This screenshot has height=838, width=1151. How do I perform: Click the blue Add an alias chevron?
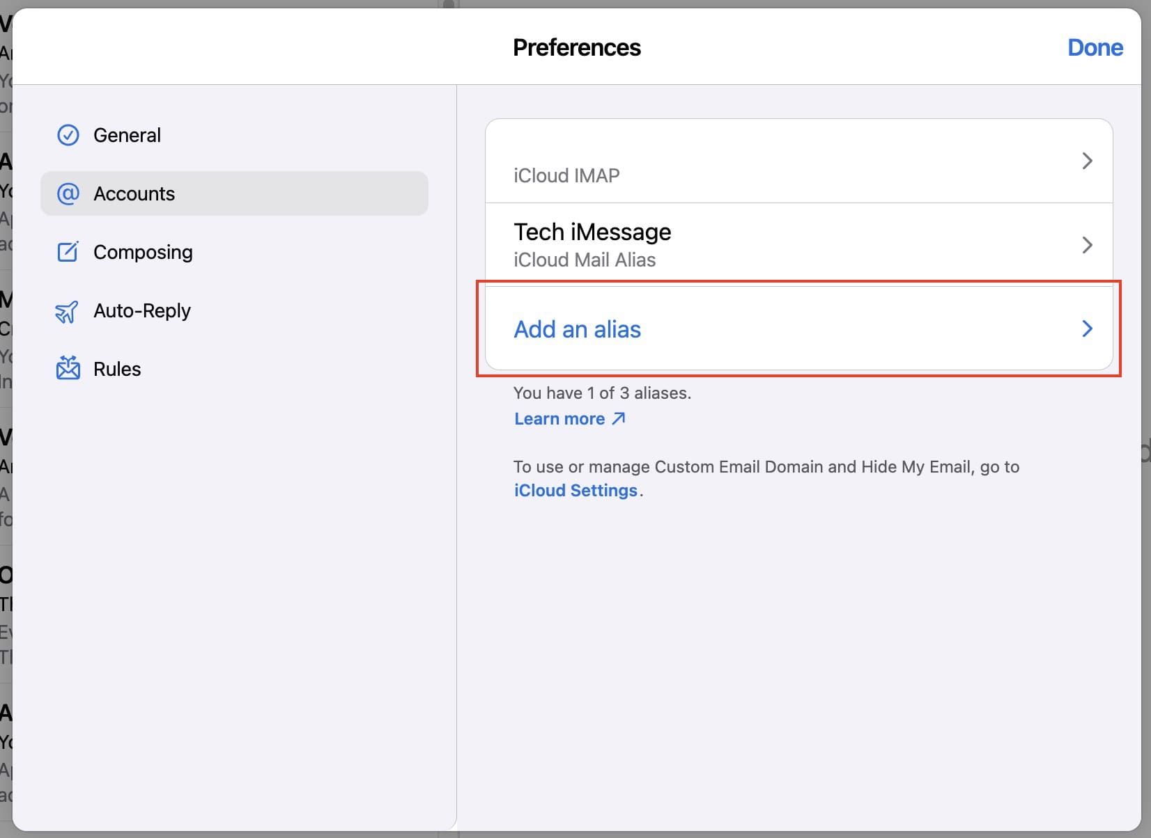pyautogui.click(x=1087, y=329)
